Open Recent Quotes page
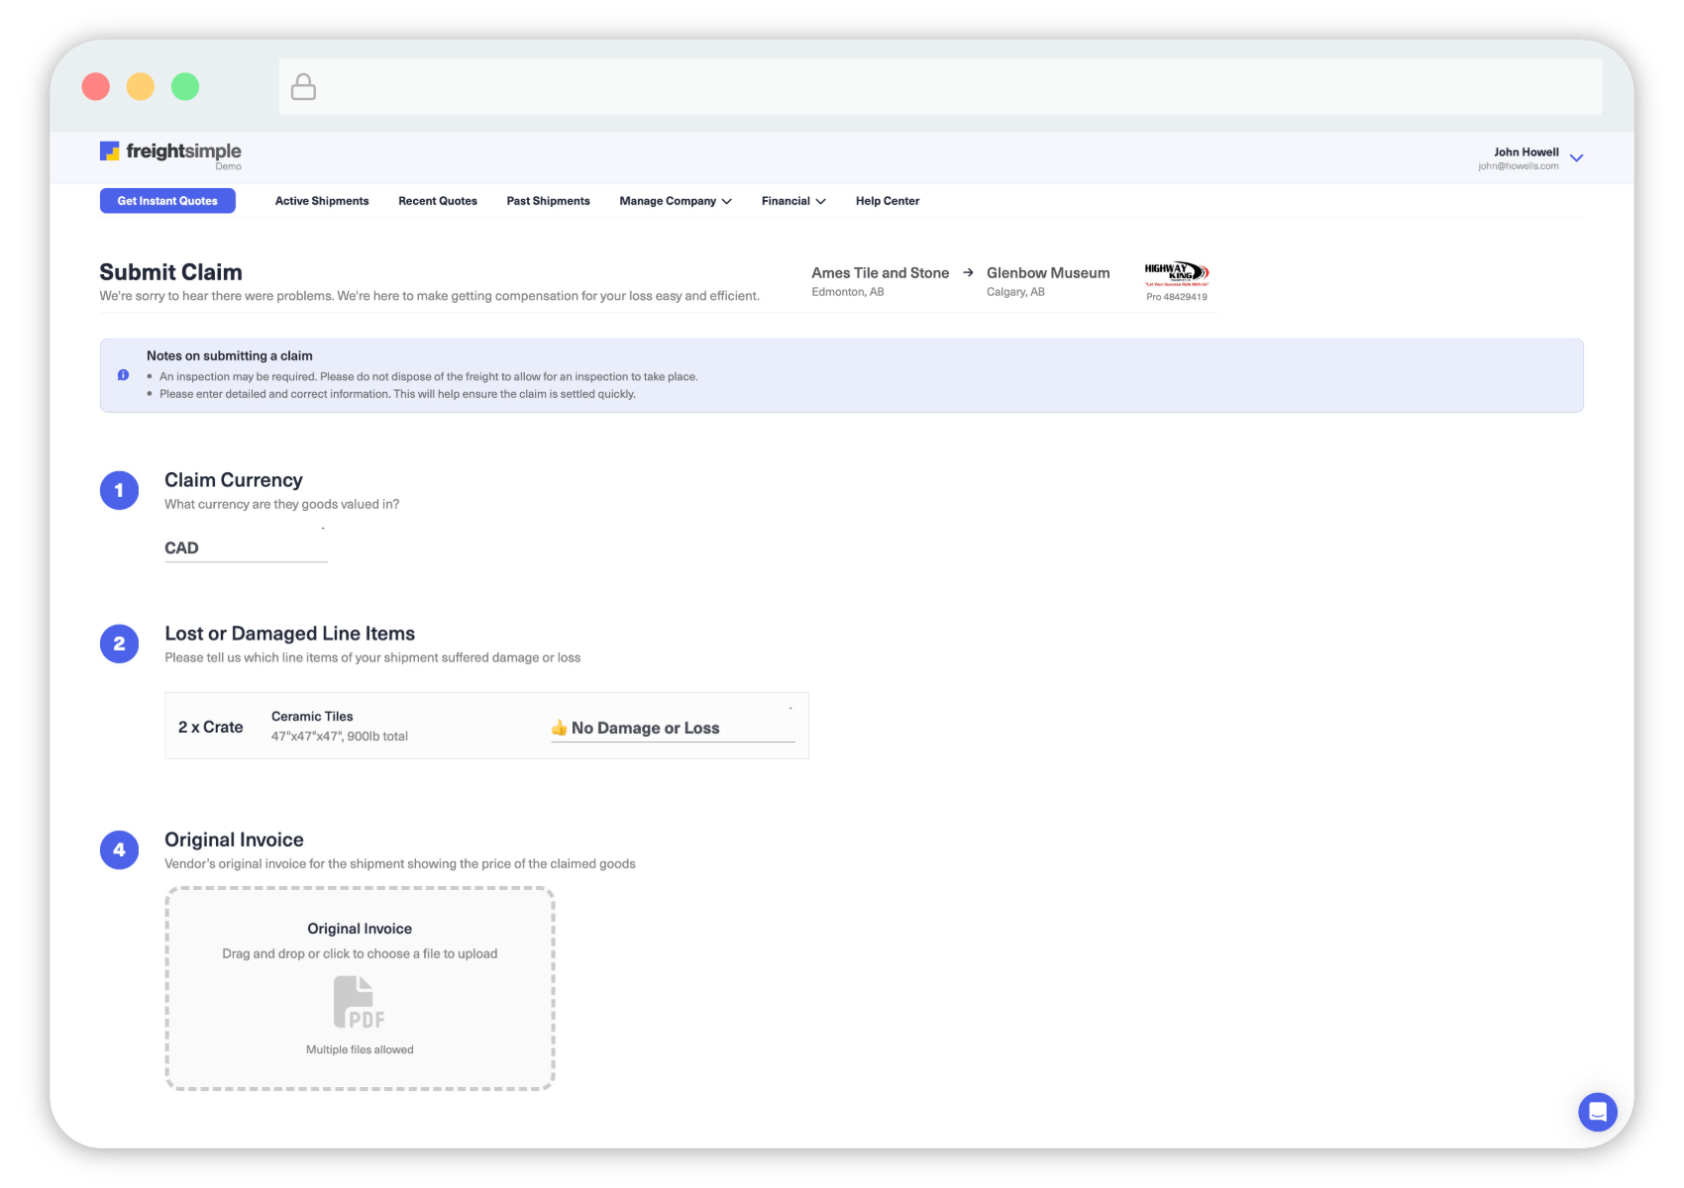The width and height of the screenshot is (1684, 1188). click(x=438, y=201)
